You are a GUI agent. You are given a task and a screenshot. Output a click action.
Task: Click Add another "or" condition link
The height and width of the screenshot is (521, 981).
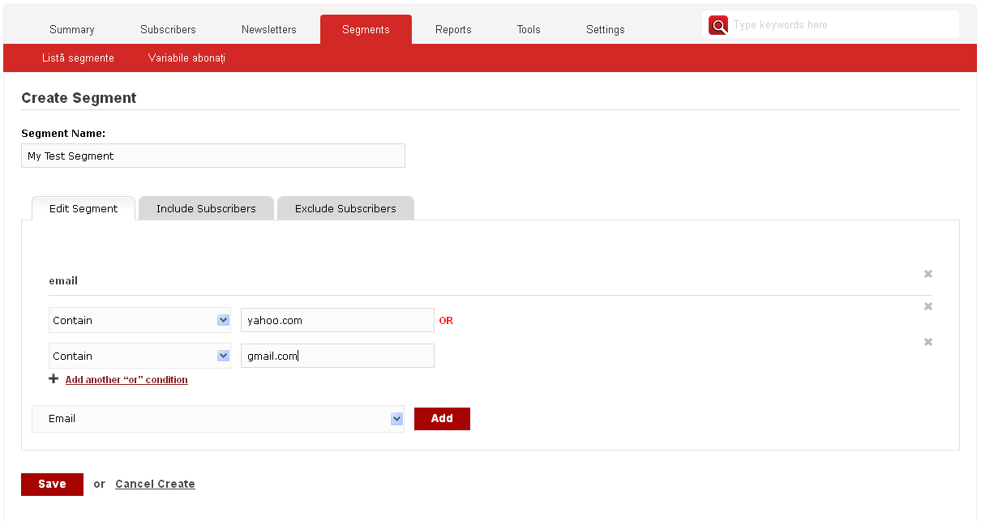[126, 379]
